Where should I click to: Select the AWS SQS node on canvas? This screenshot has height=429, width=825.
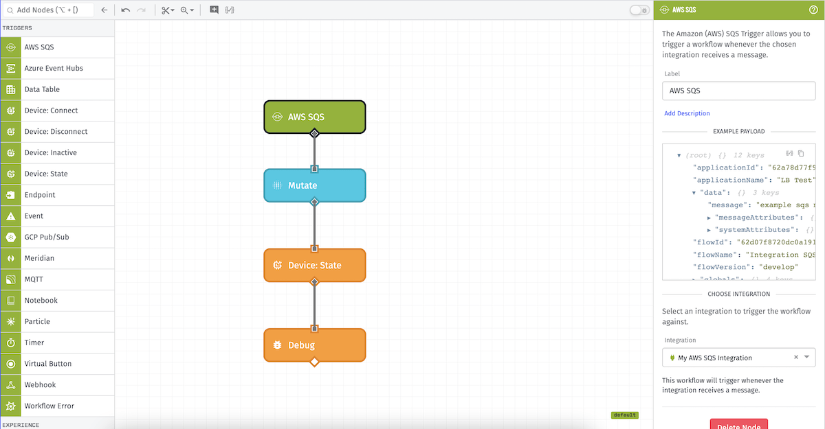coord(315,117)
